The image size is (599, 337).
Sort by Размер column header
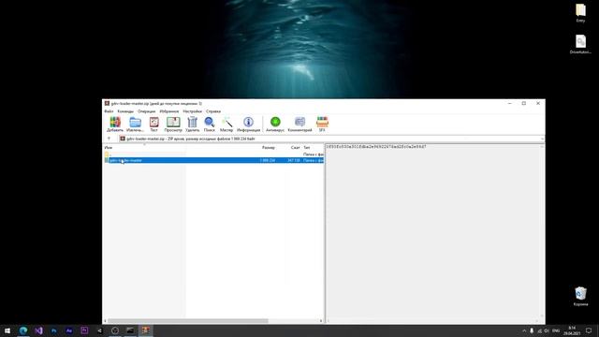pyautogui.click(x=269, y=148)
